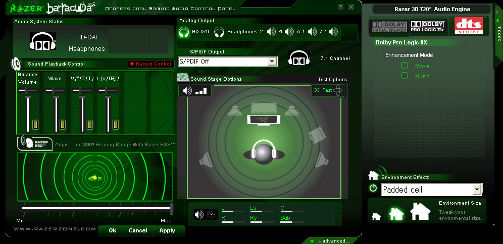Toggle the Environment Effects power button
503x244 pixels.
click(x=373, y=188)
